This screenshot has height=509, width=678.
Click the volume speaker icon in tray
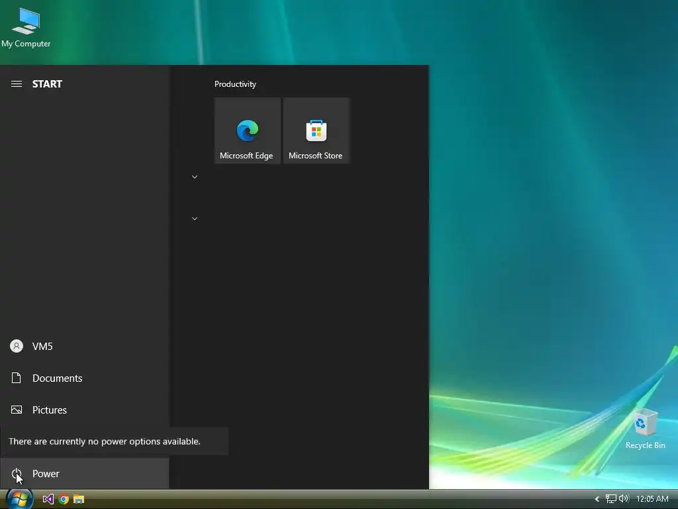(x=624, y=498)
